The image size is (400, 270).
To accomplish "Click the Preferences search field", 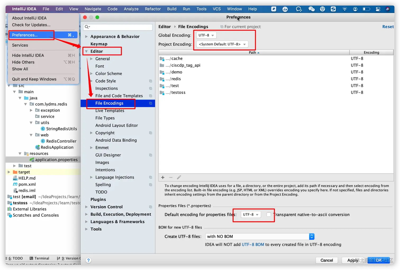I will click(118, 27).
